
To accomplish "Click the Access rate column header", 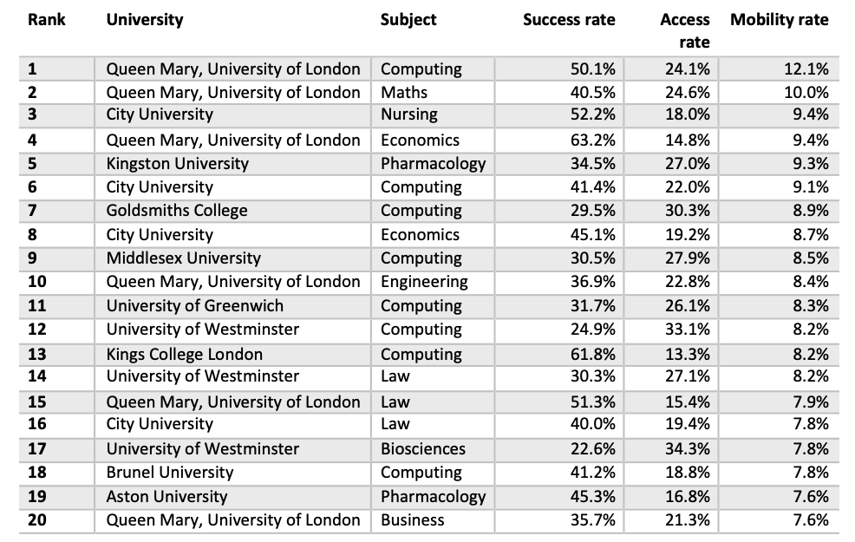I will click(x=685, y=29).
